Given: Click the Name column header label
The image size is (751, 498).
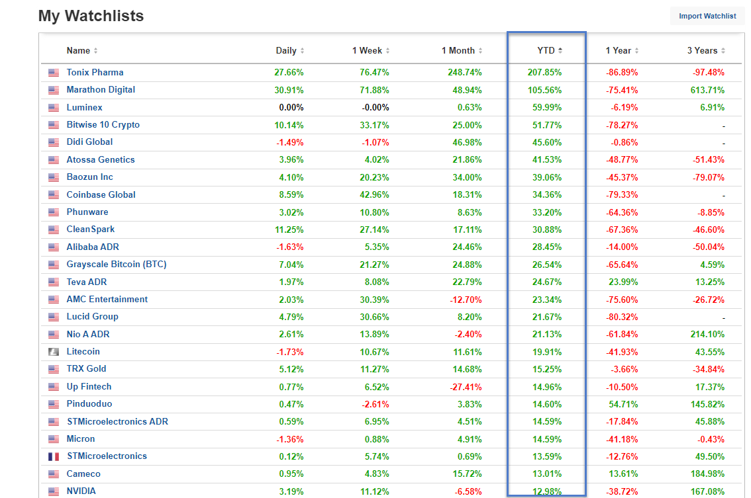Looking at the screenshot, I should coord(78,50).
